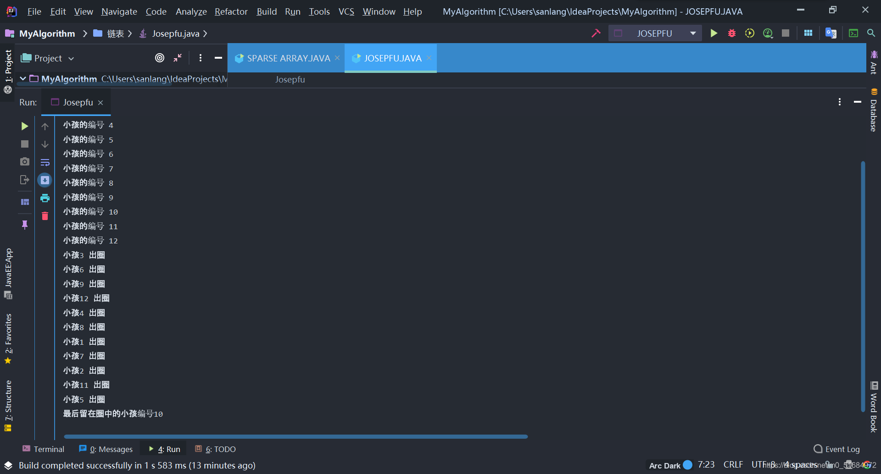The image size is (881, 474).
Task: Open the Translate plugin icon
Action: [x=831, y=33]
